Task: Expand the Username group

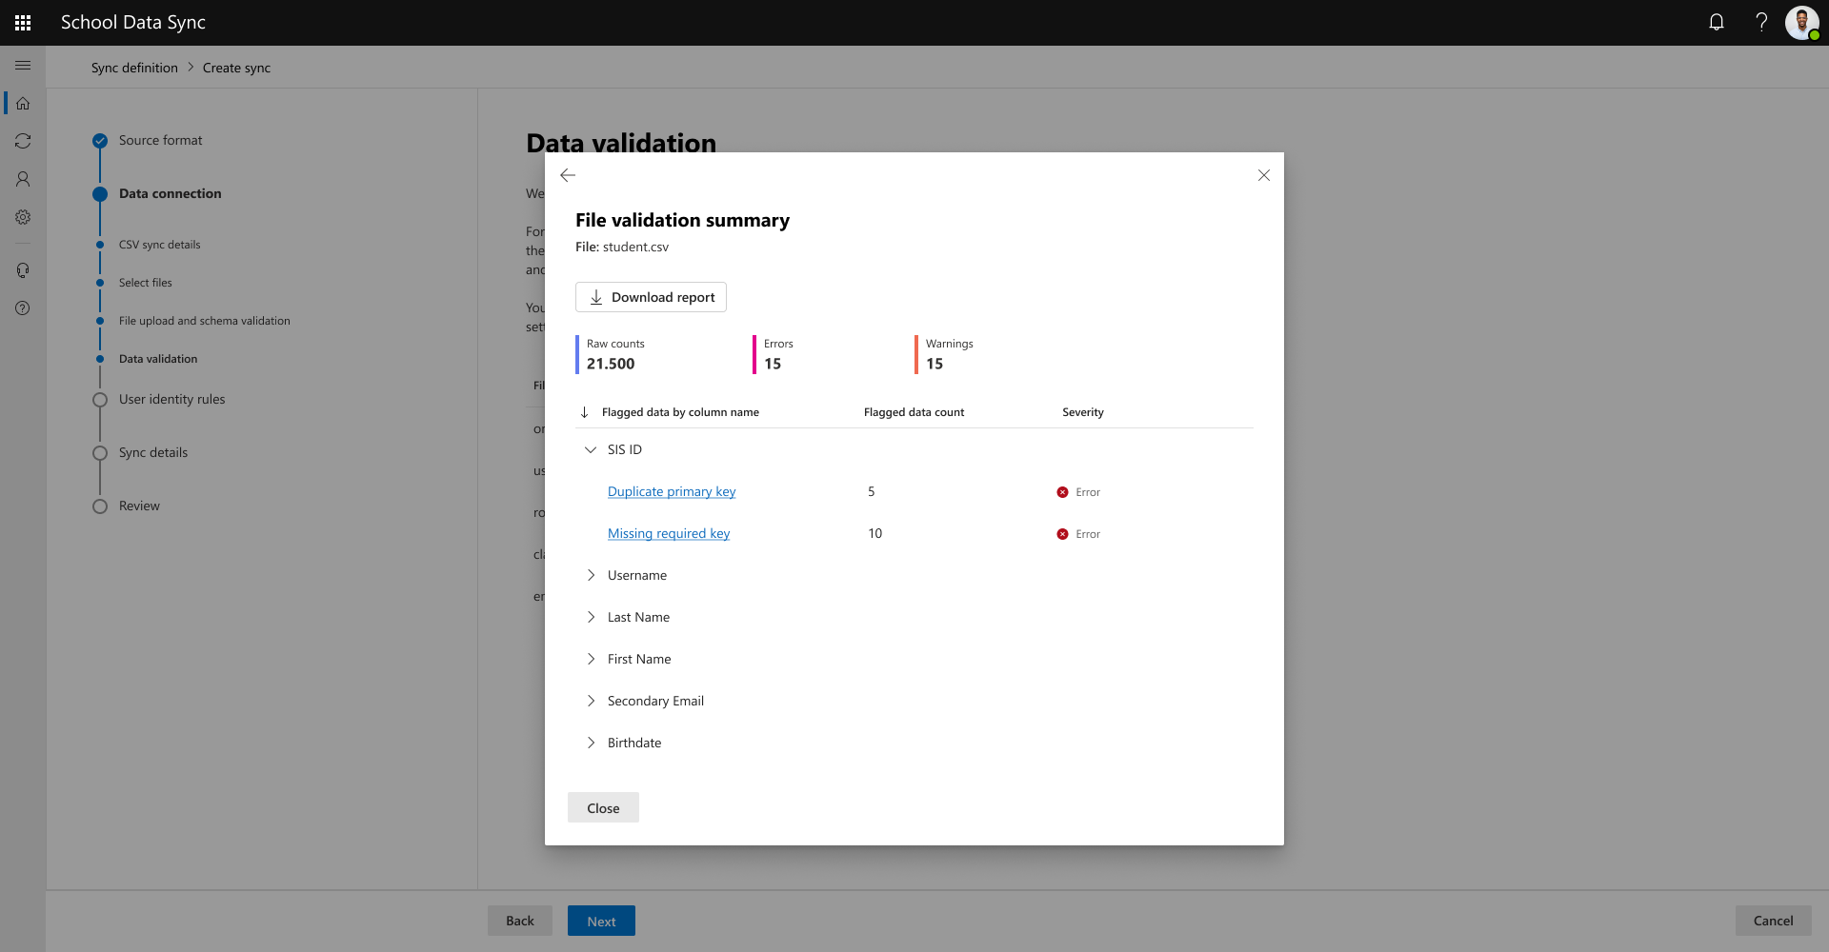Action: click(x=591, y=575)
